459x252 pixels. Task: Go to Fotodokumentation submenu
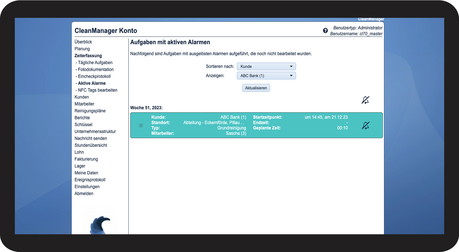[x=96, y=70]
